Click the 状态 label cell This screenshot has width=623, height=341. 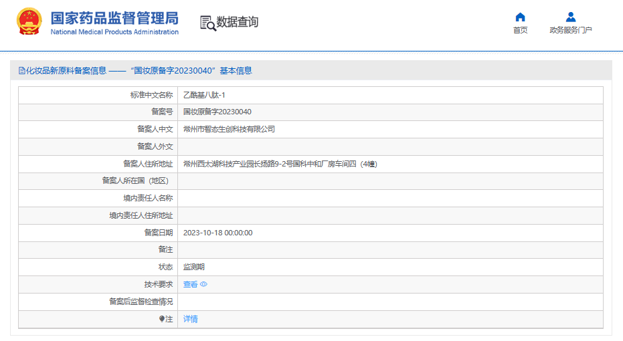[x=98, y=267]
